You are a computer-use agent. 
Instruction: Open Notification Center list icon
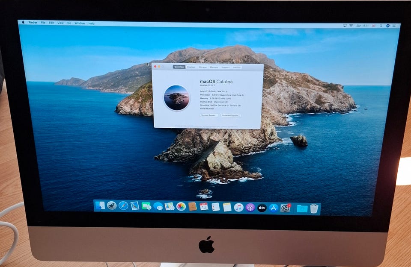[394, 26]
